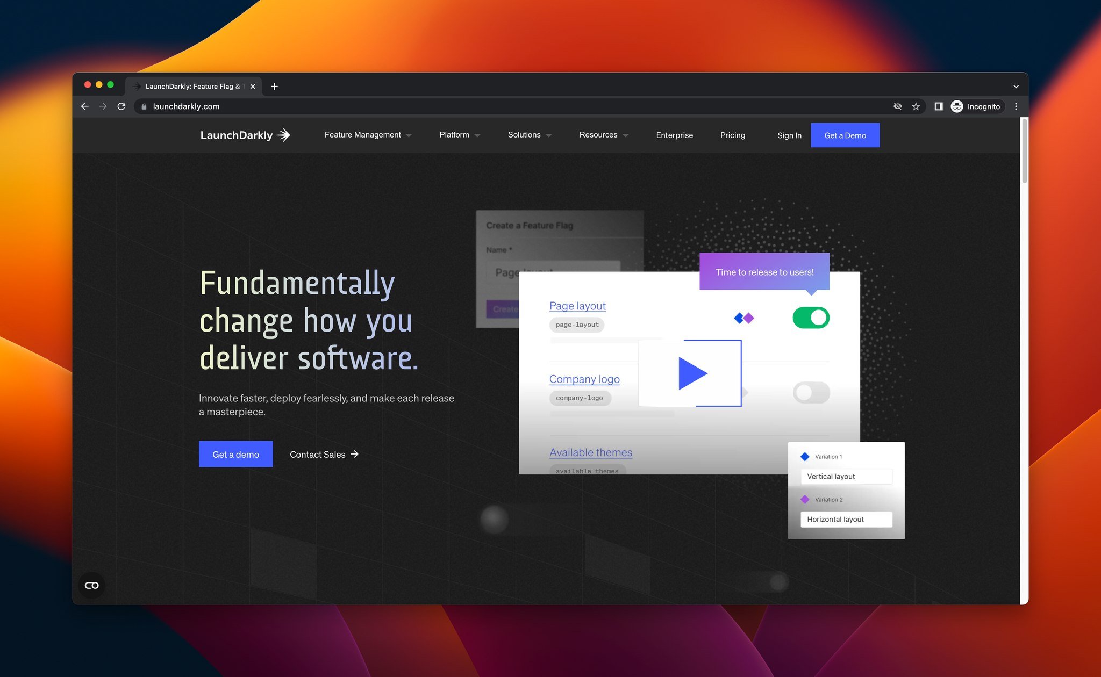
Task: Select the Enterprise menu item
Action: tap(674, 135)
